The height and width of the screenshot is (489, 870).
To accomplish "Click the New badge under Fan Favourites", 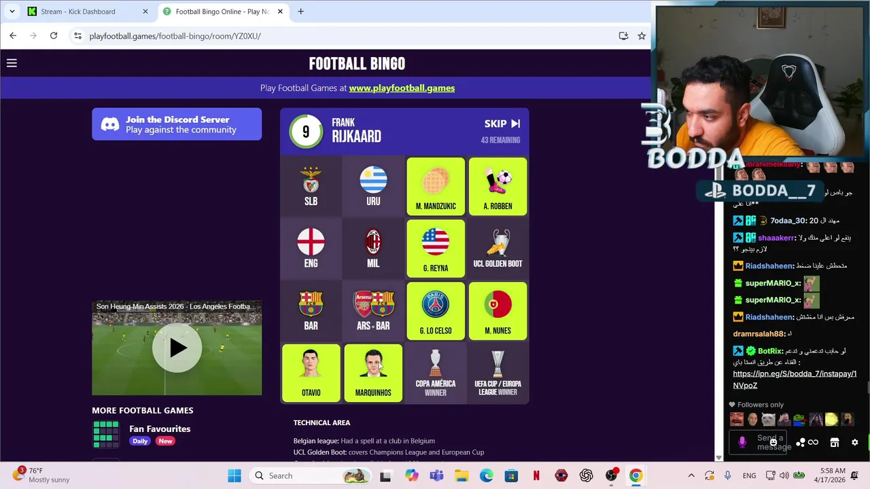I will (165, 441).
